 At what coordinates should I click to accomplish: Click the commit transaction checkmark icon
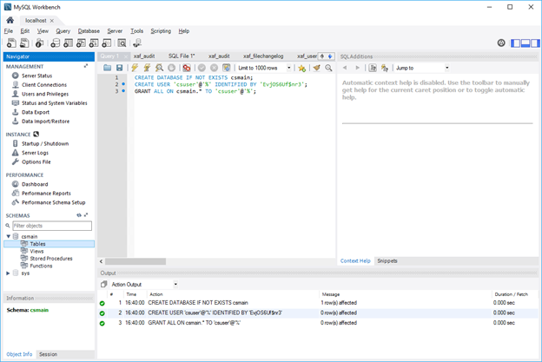202,68
